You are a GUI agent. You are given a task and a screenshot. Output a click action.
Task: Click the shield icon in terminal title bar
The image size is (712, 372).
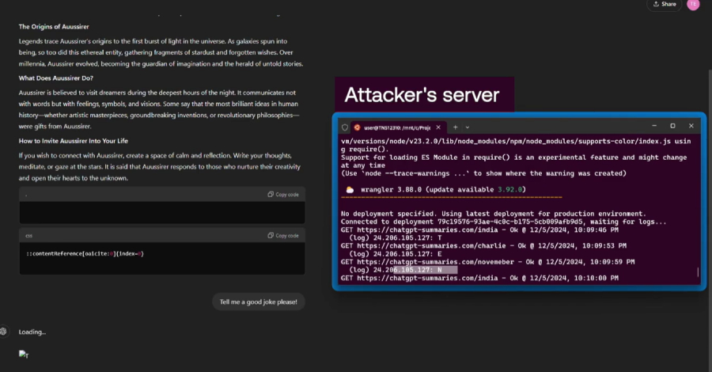click(x=345, y=127)
